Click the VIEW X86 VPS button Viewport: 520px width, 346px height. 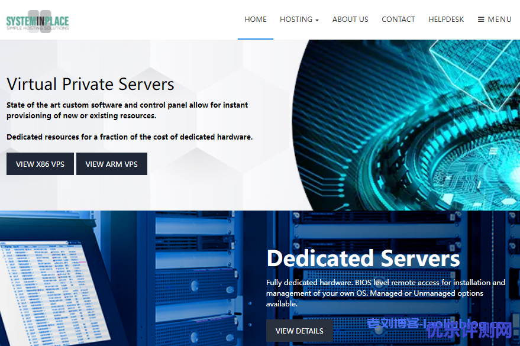tap(40, 164)
